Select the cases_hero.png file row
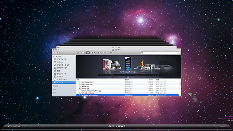233x131 pixels. 128,84
